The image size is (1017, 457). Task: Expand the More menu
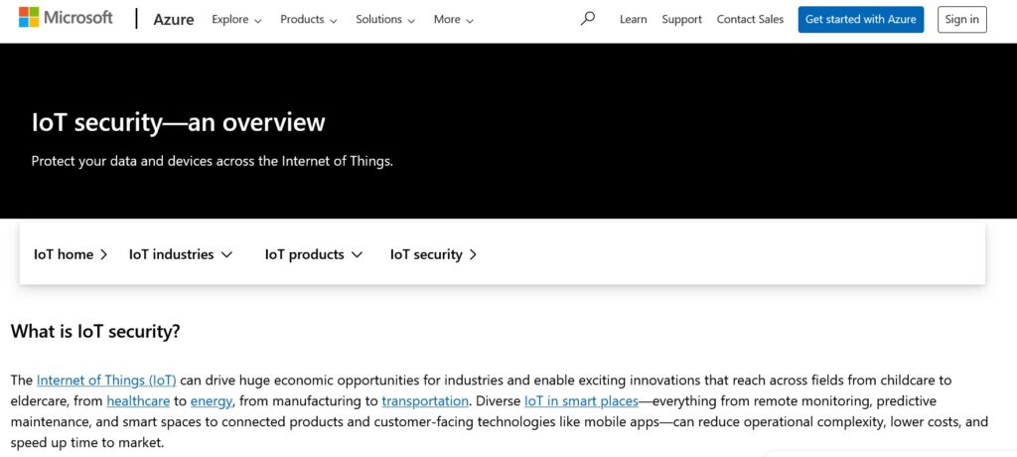click(453, 20)
